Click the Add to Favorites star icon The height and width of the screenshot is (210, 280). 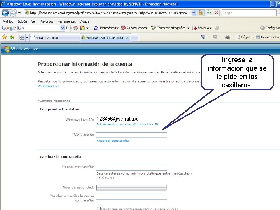(x=12, y=37)
